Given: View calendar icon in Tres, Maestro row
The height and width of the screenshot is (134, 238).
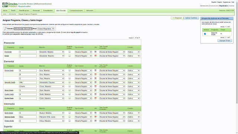Looking at the screenshot, I should click(x=95, y=79).
